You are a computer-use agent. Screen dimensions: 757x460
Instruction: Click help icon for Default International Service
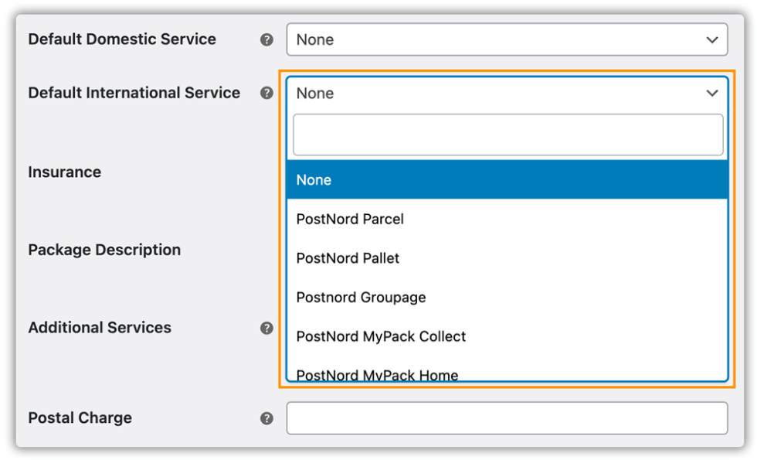pyautogui.click(x=266, y=93)
